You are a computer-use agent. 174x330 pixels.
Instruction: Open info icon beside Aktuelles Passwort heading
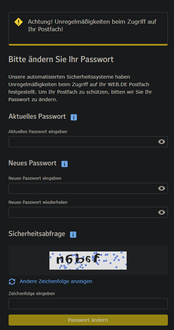(x=74, y=117)
